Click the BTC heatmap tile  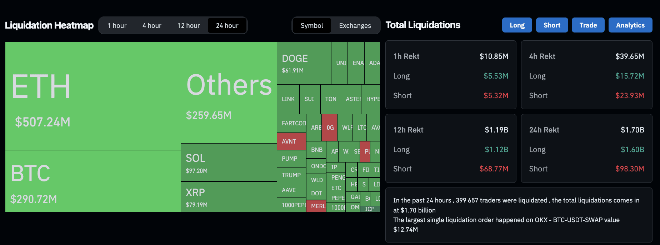(93, 181)
